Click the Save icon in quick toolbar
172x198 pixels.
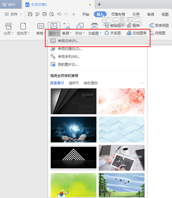30,14
